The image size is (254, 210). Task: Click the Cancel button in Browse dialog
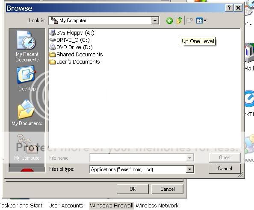[x=224, y=169]
